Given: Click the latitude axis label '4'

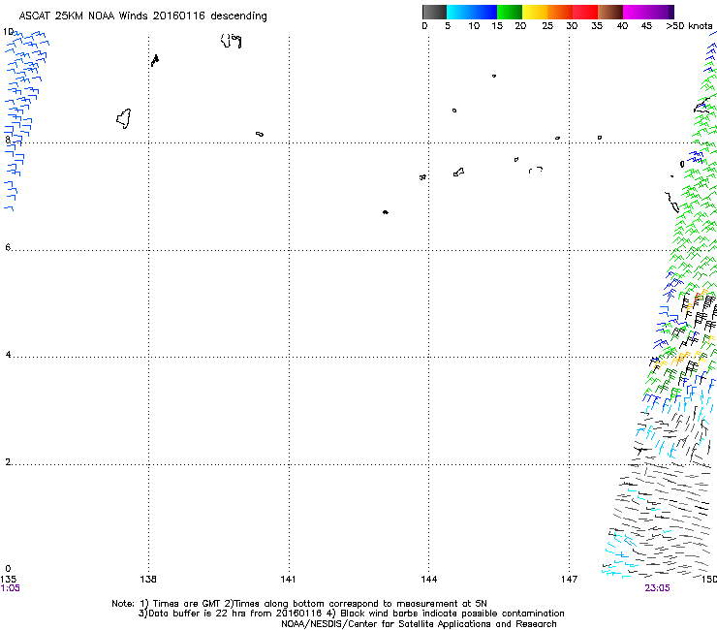Looking at the screenshot, I should point(8,354).
